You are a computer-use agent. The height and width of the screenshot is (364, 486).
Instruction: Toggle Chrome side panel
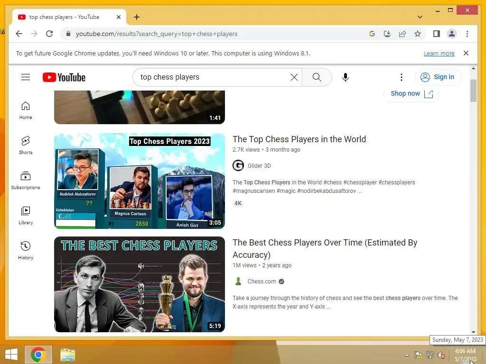point(437,34)
